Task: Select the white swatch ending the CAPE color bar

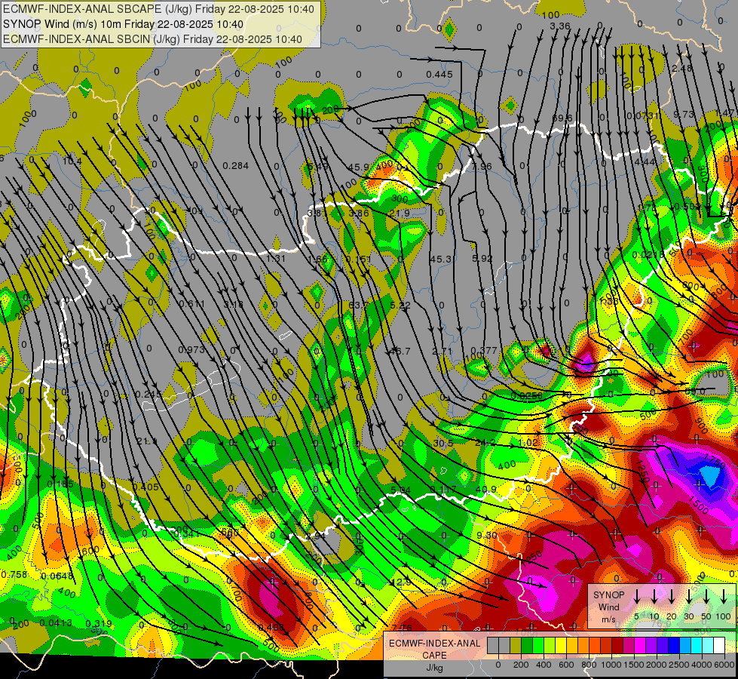Action: tap(719, 646)
